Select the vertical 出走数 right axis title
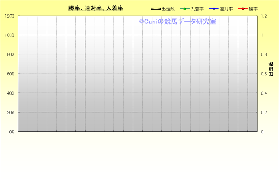This screenshot has width=279, height=184. tap(271, 69)
